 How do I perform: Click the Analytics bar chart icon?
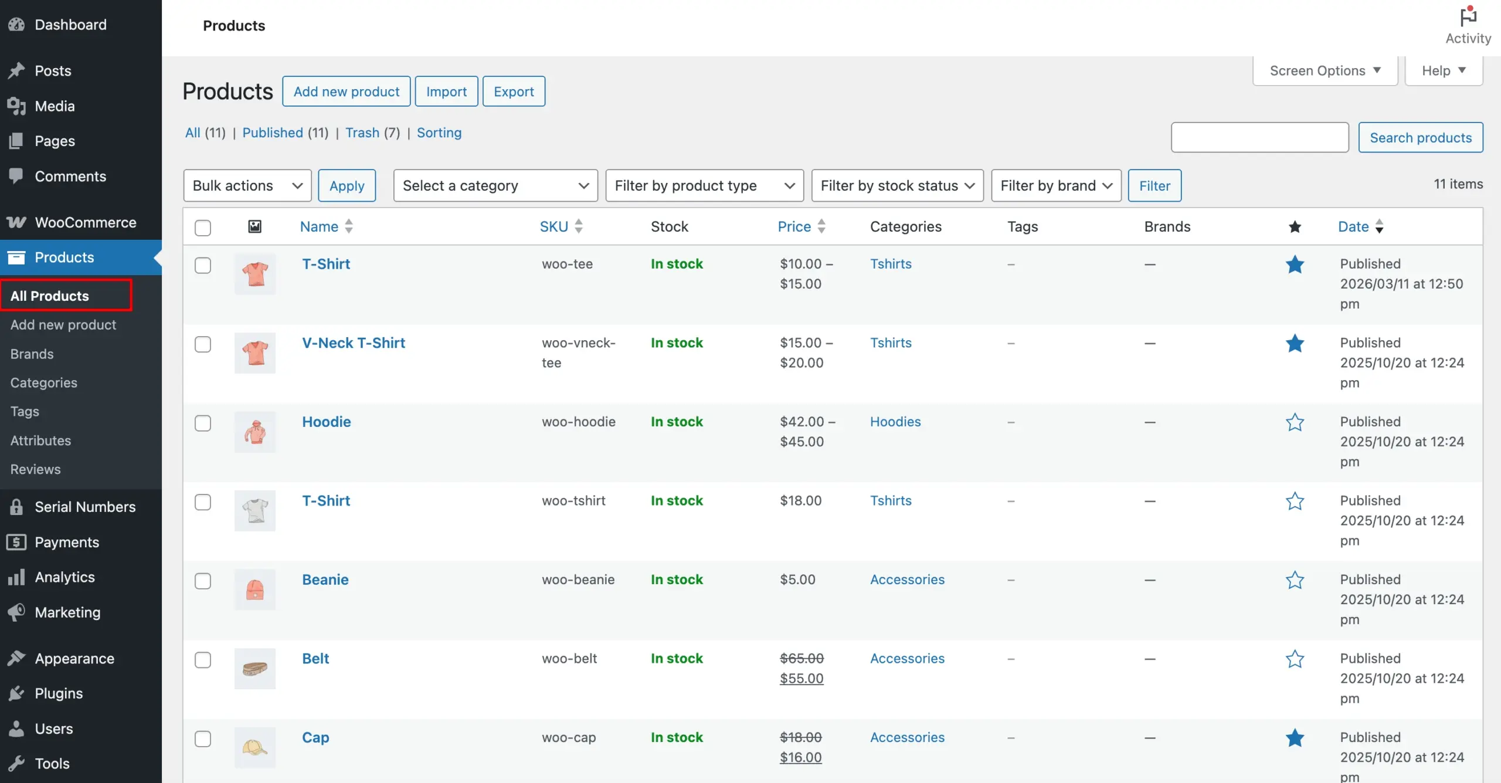16,577
